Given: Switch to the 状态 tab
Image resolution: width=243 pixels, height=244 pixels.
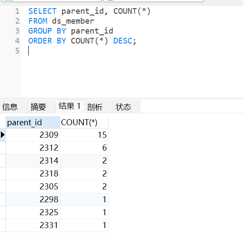Looking at the screenshot, I should coord(126,107).
